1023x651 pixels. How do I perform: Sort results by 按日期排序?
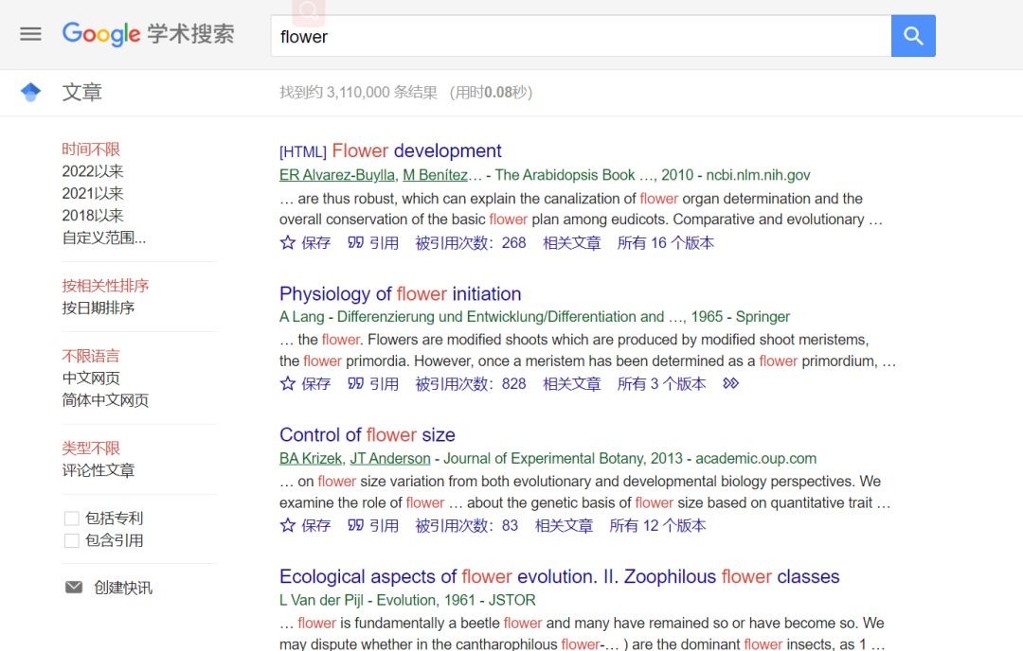99,308
